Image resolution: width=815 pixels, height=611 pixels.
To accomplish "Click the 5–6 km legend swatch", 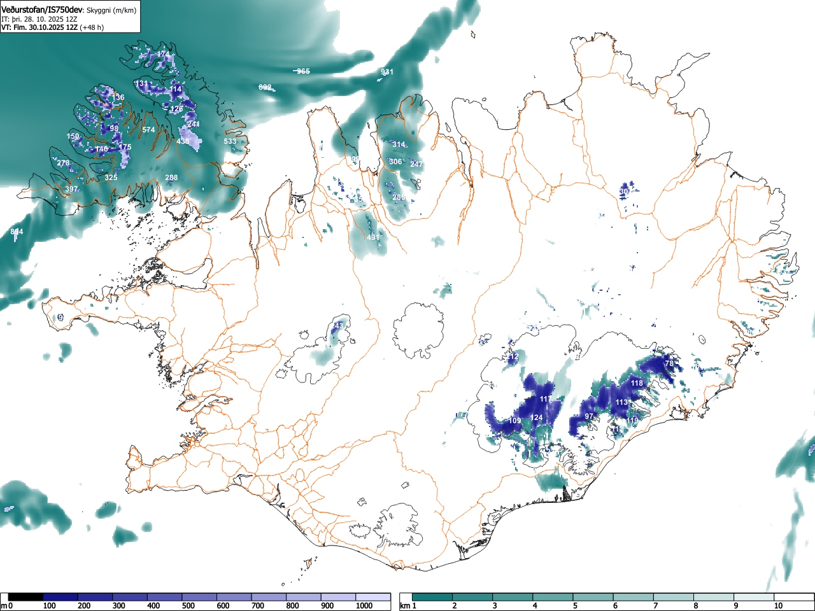I will 593,597.
